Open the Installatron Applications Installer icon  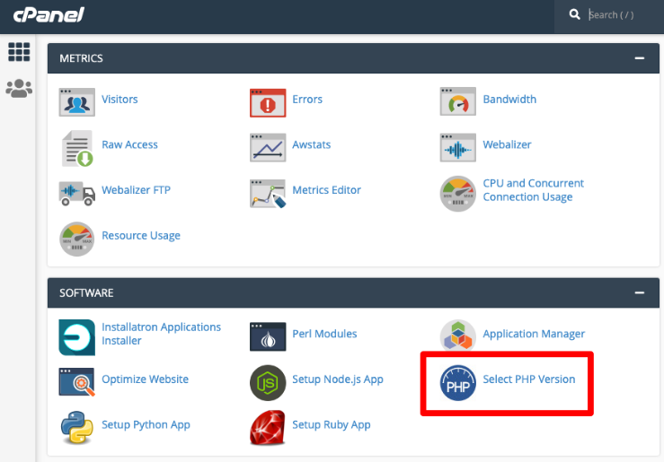(76, 337)
